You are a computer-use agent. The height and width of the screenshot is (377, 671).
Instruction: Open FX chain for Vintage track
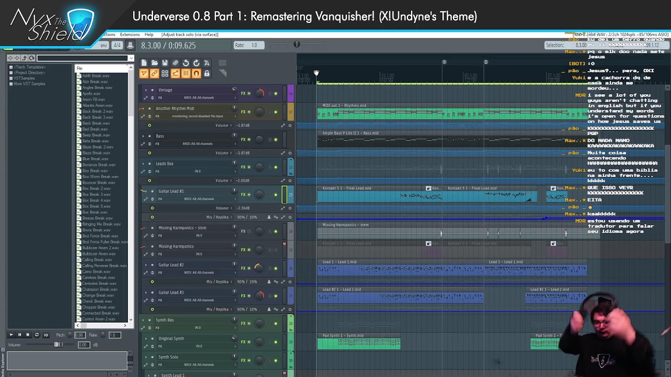point(243,93)
